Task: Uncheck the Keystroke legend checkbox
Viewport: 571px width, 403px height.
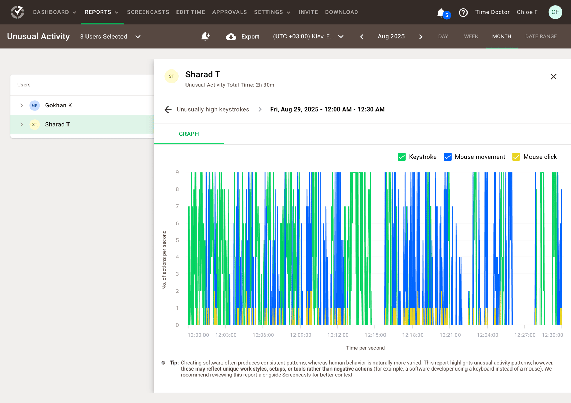Action: pyautogui.click(x=401, y=157)
